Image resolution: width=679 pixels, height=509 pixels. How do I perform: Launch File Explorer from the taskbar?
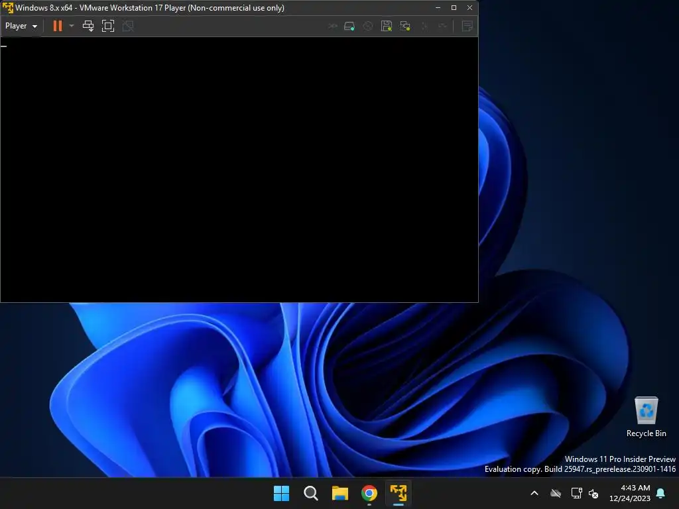(x=340, y=493)
